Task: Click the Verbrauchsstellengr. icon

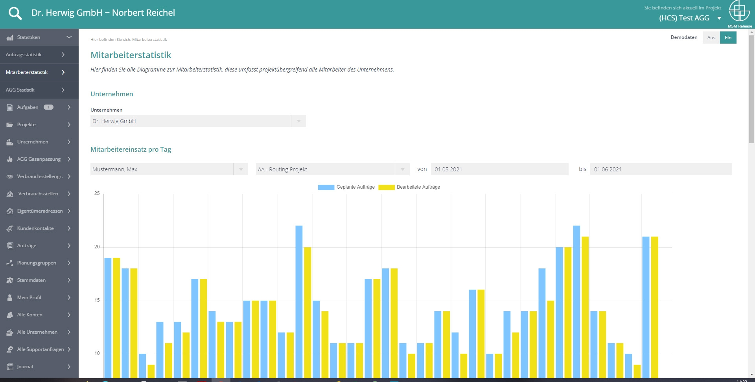Action: [x=10, y=176]
